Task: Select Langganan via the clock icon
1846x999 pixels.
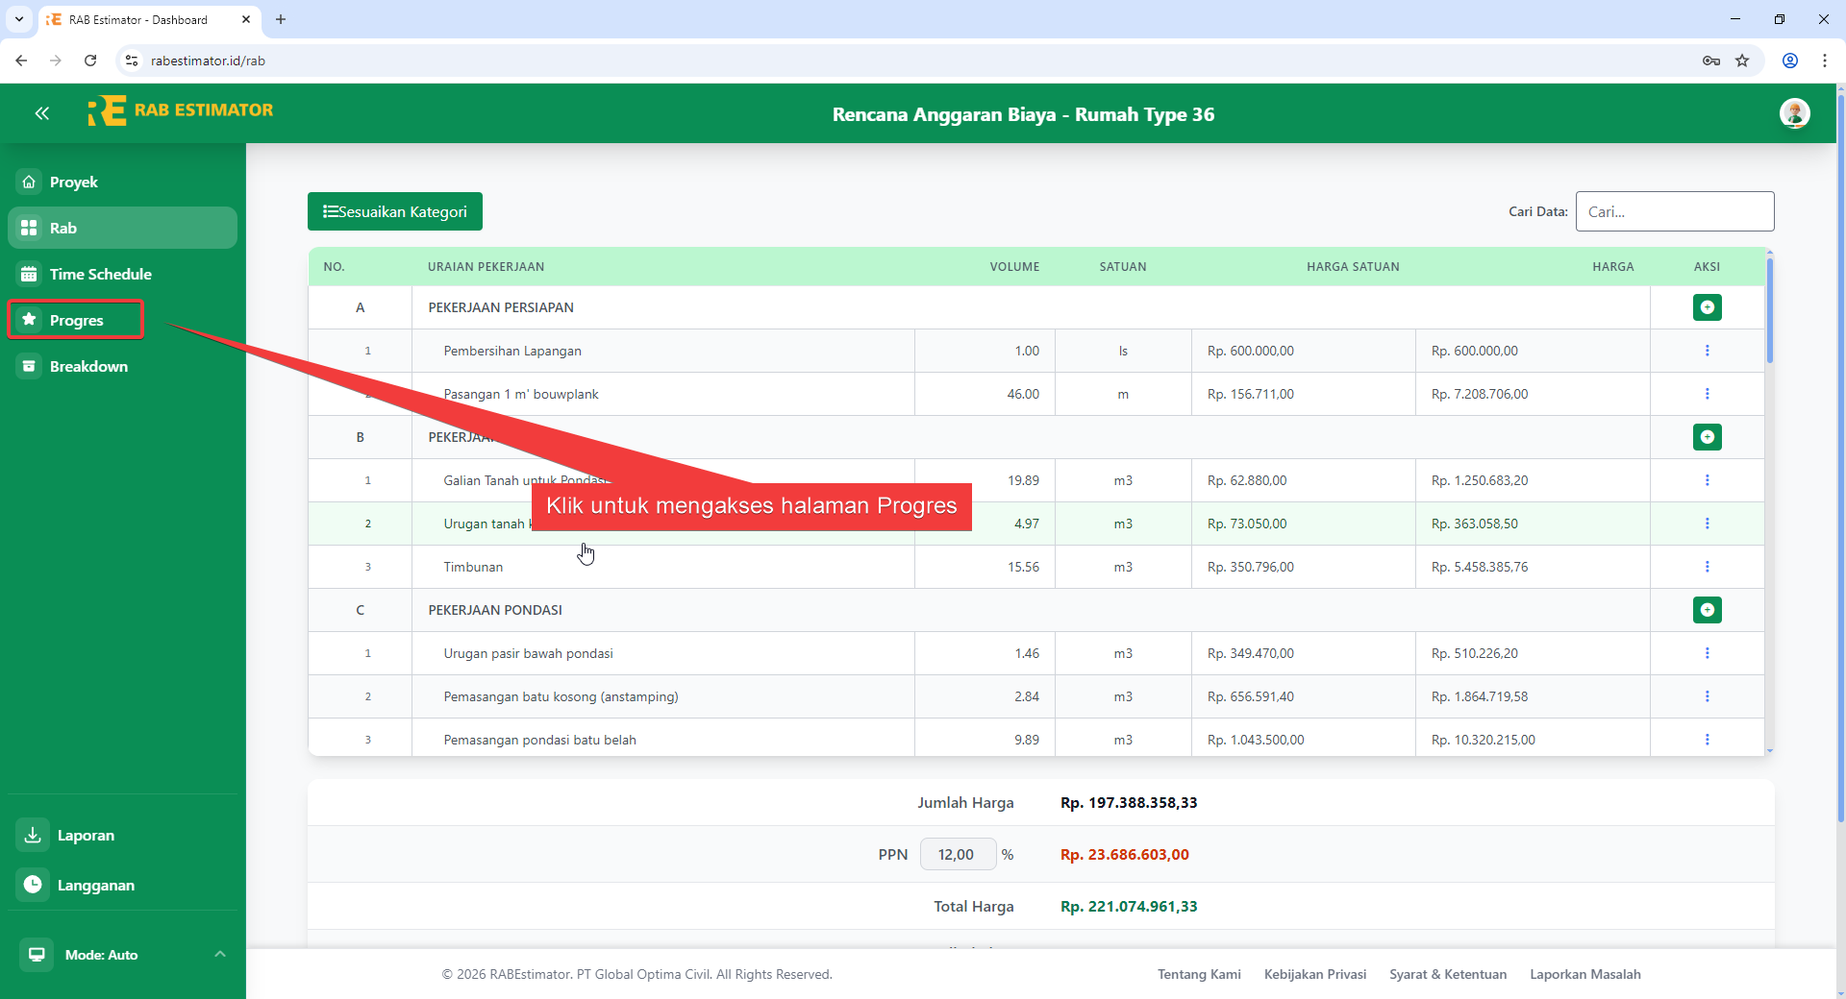Action: tap(32, 885)
